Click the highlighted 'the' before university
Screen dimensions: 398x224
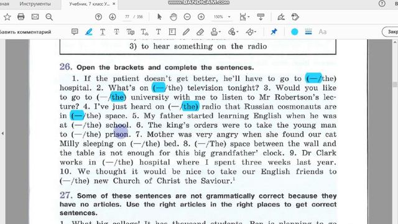coord(118,97)
